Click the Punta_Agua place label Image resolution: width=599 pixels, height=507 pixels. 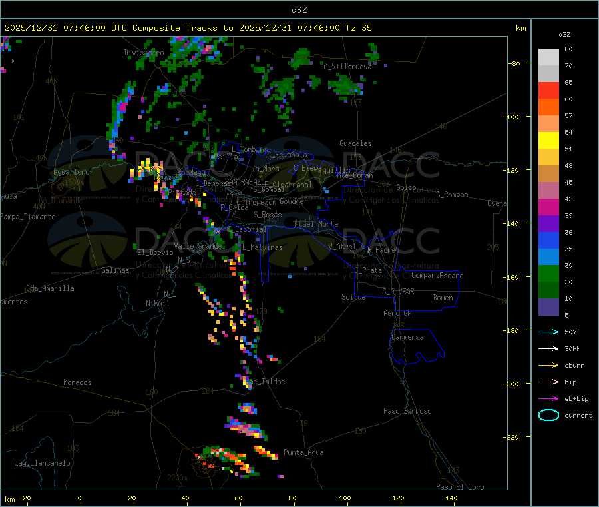(303, 452)
